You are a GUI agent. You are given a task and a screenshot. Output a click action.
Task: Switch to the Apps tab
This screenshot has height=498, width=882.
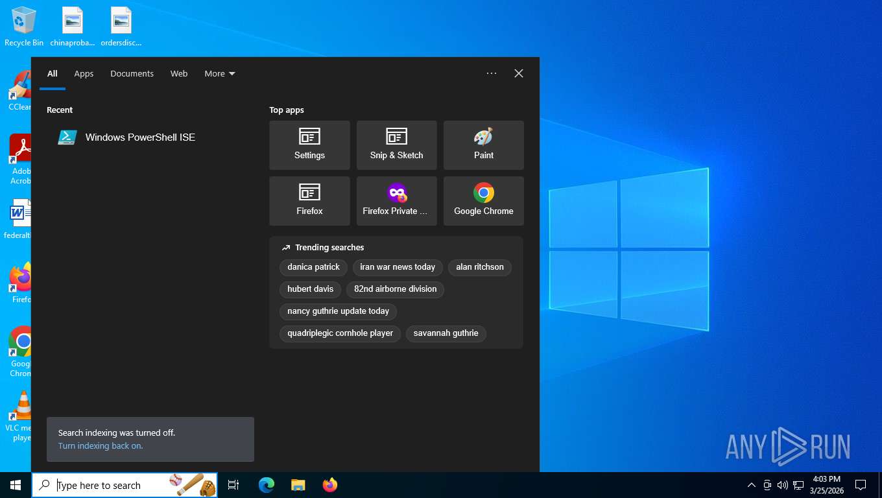84,73
